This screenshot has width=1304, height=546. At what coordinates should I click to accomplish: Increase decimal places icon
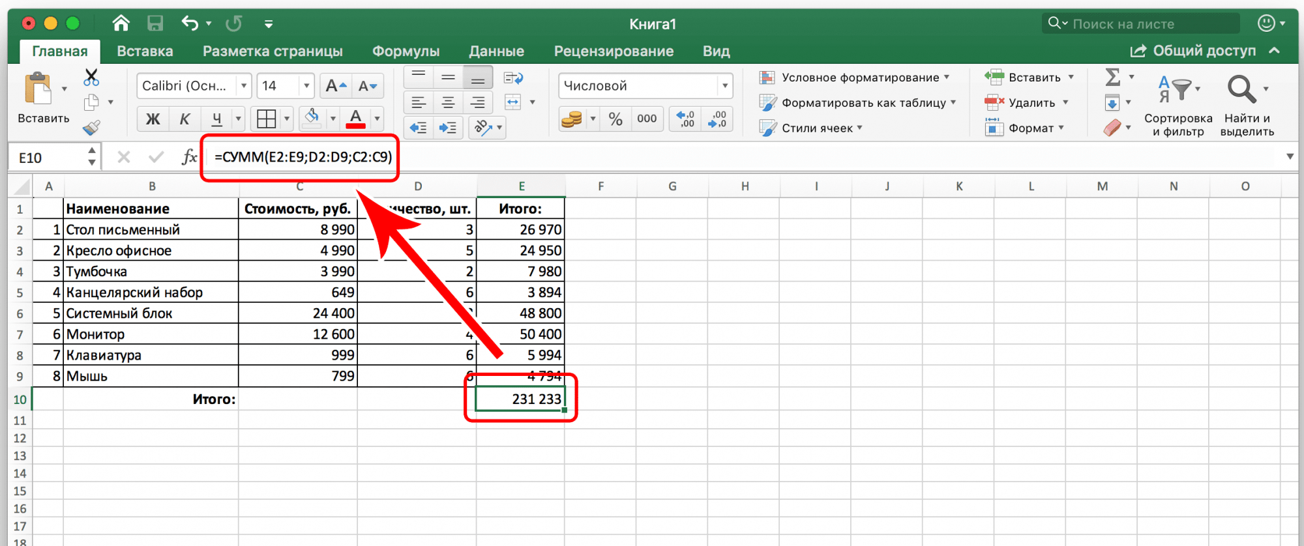click(685, 119)
